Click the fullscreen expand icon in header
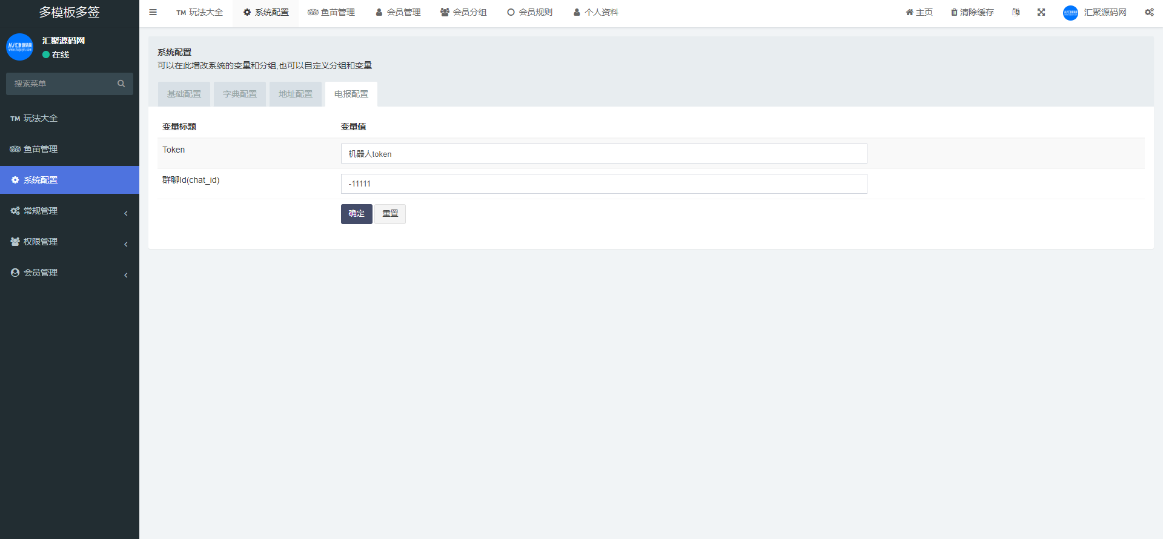This screenshot has height=539, width=1163. [x=1041, y=12]
